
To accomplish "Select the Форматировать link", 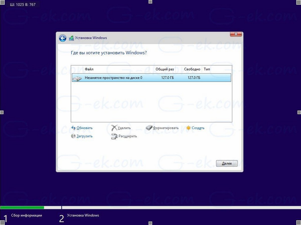I will [x=166, y=128].
